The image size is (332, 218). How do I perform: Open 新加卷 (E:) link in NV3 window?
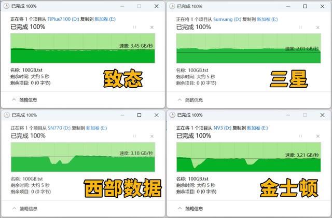pos(257,128)
